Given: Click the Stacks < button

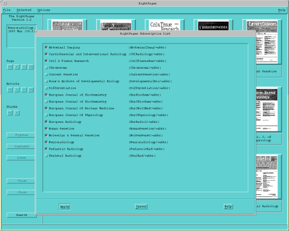Looking at the screenshot, I should pyautogui.click(x=17, y=113).
